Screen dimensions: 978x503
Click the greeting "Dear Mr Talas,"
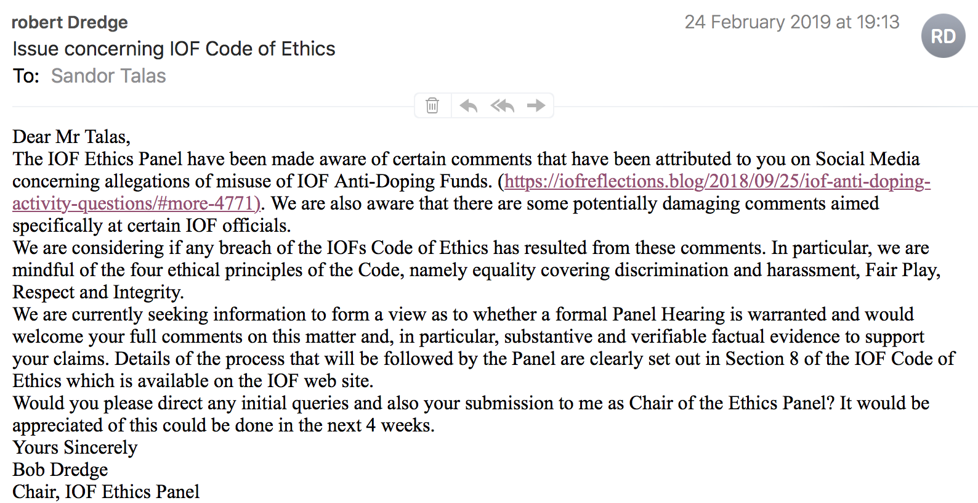[71, 137]
